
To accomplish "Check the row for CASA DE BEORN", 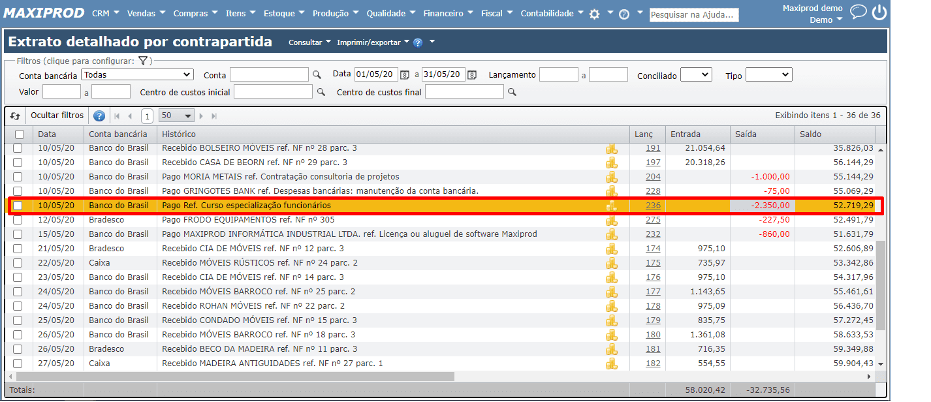I will [x=18, y=162].
